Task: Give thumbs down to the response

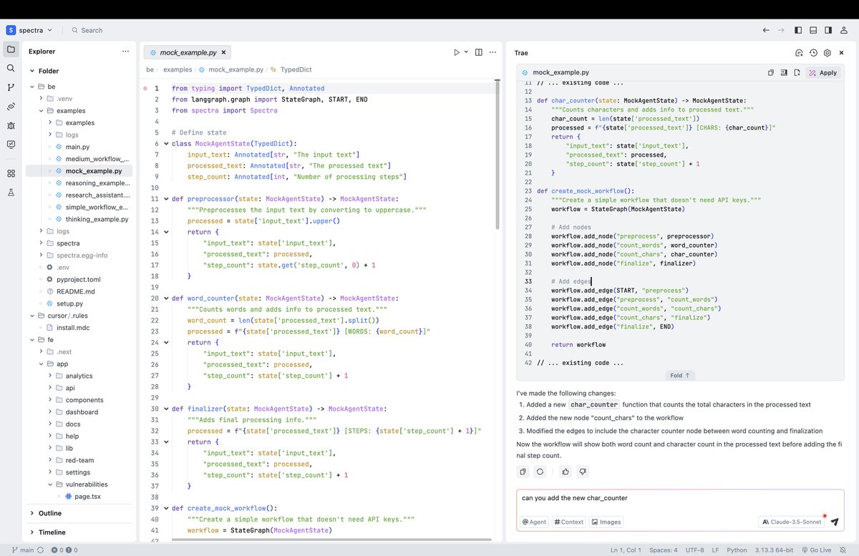Action: (x=583, y=472)
